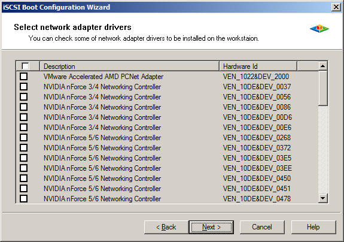Screen dimensions: 344x242
Task: Click the Description column header
Action: 129,66
